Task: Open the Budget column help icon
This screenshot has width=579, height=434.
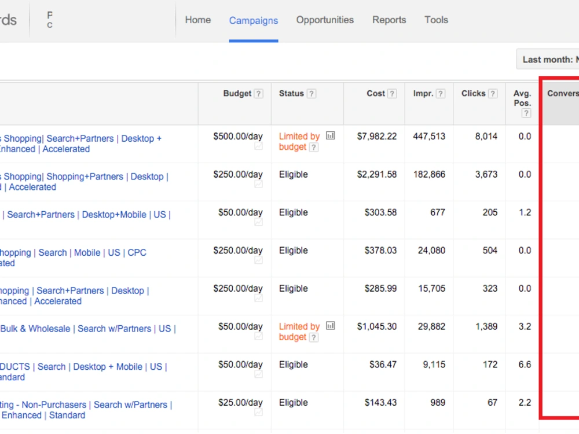Action: tap(258, 94)
